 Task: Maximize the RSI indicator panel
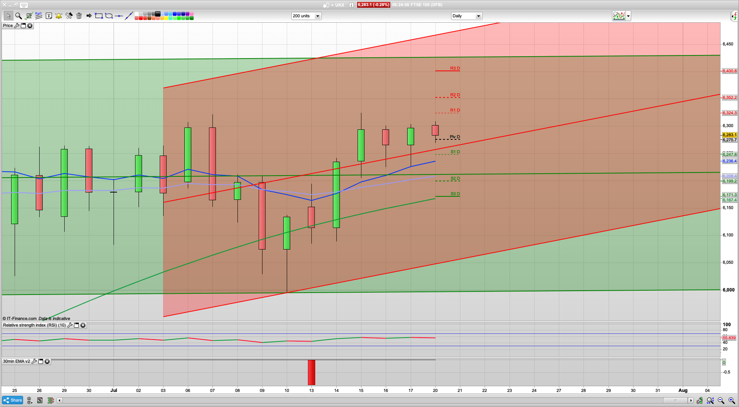pos(76,325)
